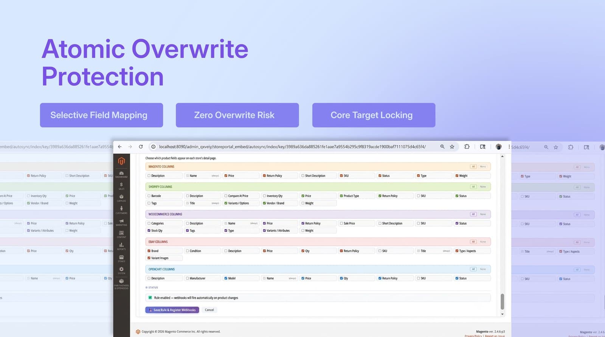Screen dimensions: 605x337
Task: Uncheck Product Type under Shopify Columns
Action: (341, 196)
